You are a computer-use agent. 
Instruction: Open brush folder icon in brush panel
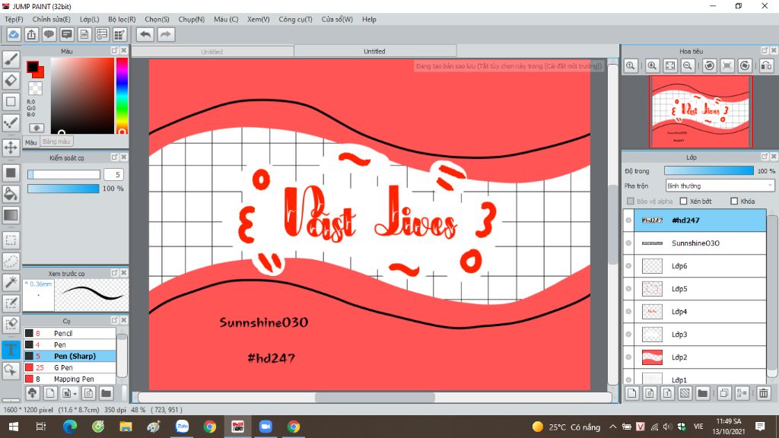(x=106, y=393)
